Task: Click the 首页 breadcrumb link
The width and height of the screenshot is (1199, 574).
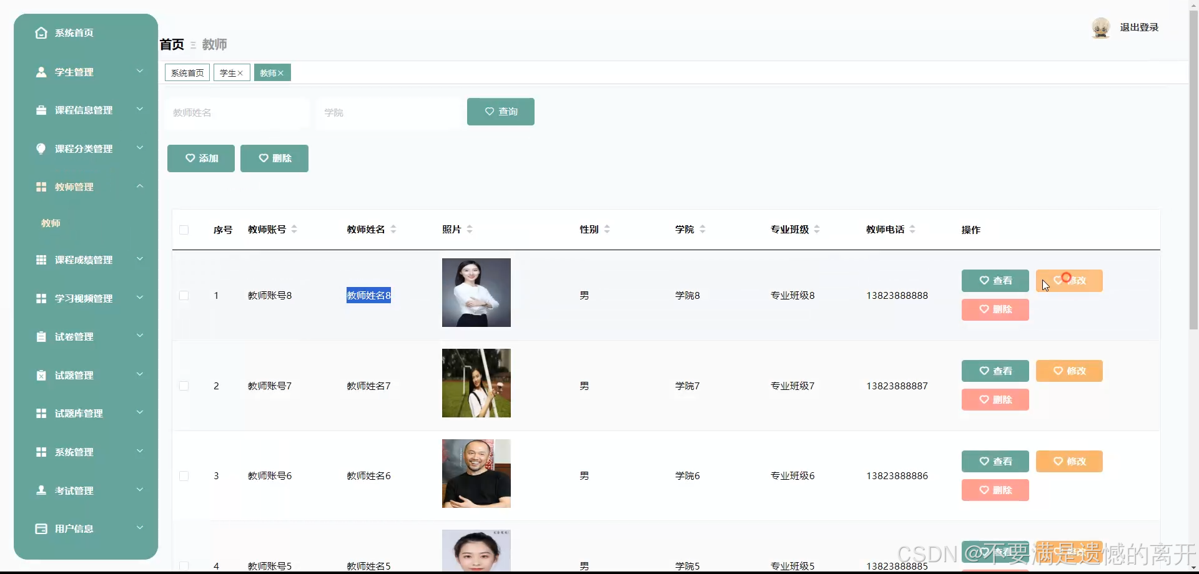Action: tap(172, 45)
